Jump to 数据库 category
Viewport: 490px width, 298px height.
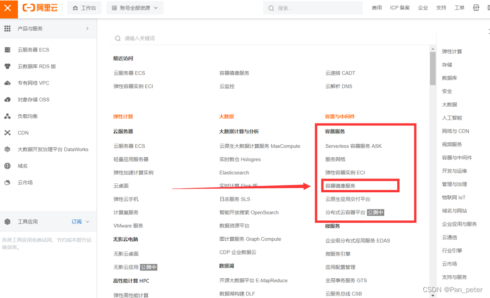coord(449,78)
